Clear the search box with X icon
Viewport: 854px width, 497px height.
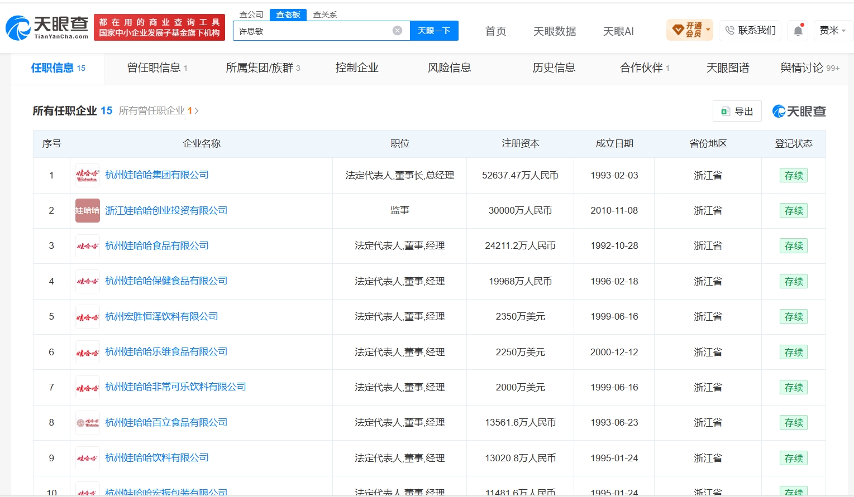point(397,31)
